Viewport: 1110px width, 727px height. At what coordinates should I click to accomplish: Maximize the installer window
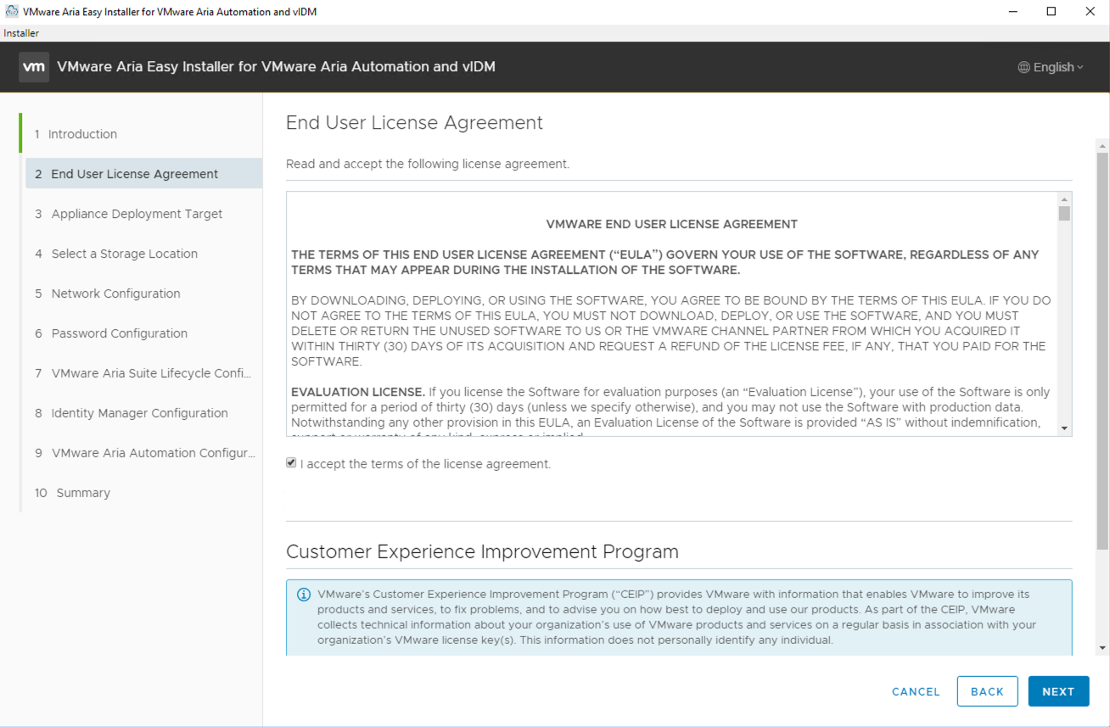pyautogui.click(x=1051, y=12)
